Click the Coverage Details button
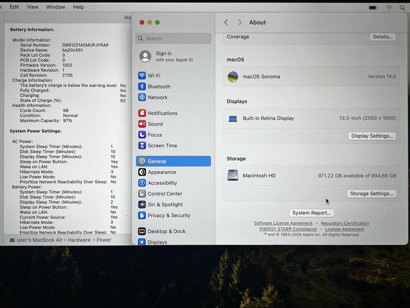The height and width of the screenshot is (308, 410). (383, 37)
